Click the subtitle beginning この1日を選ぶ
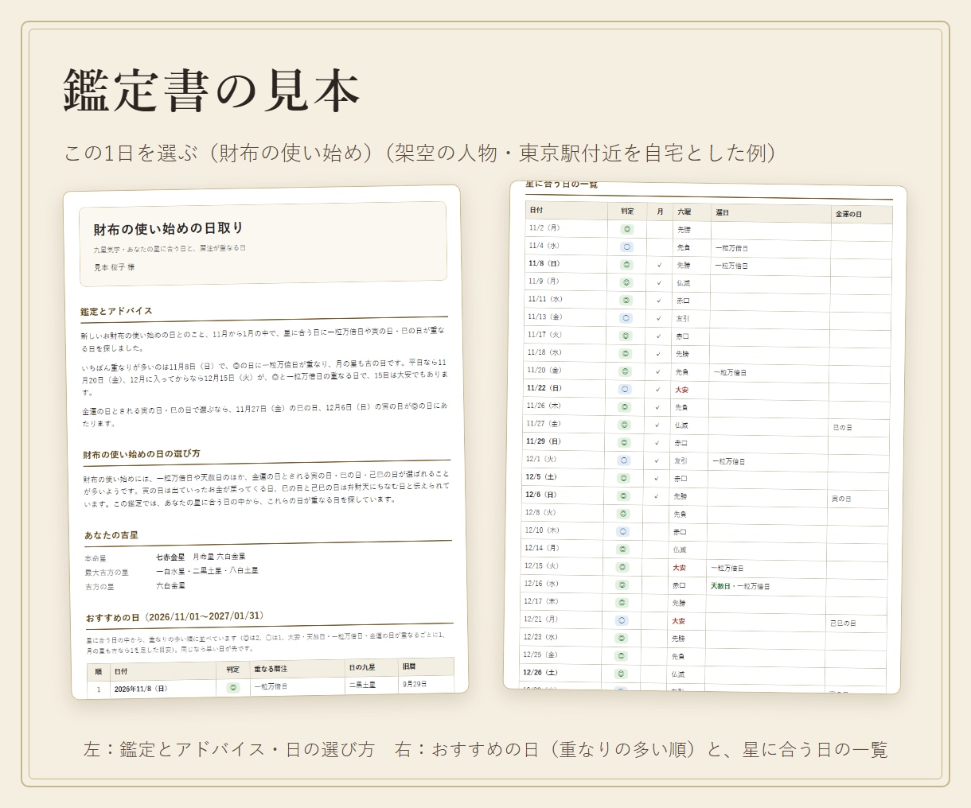Viewport: 971px width, 808px height. 422,153
